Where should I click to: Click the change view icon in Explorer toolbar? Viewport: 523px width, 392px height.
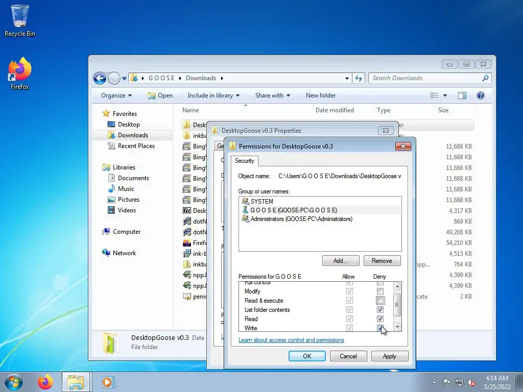tap(434, 95)
